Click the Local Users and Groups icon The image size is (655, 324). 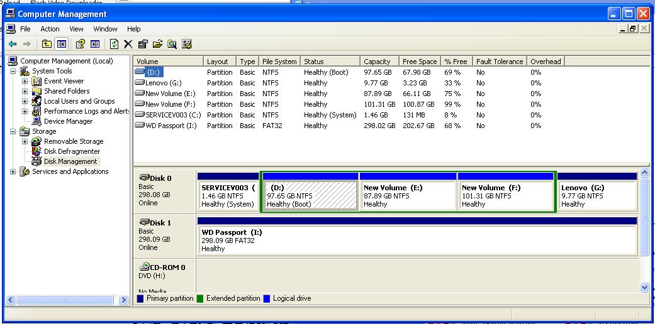36,101
